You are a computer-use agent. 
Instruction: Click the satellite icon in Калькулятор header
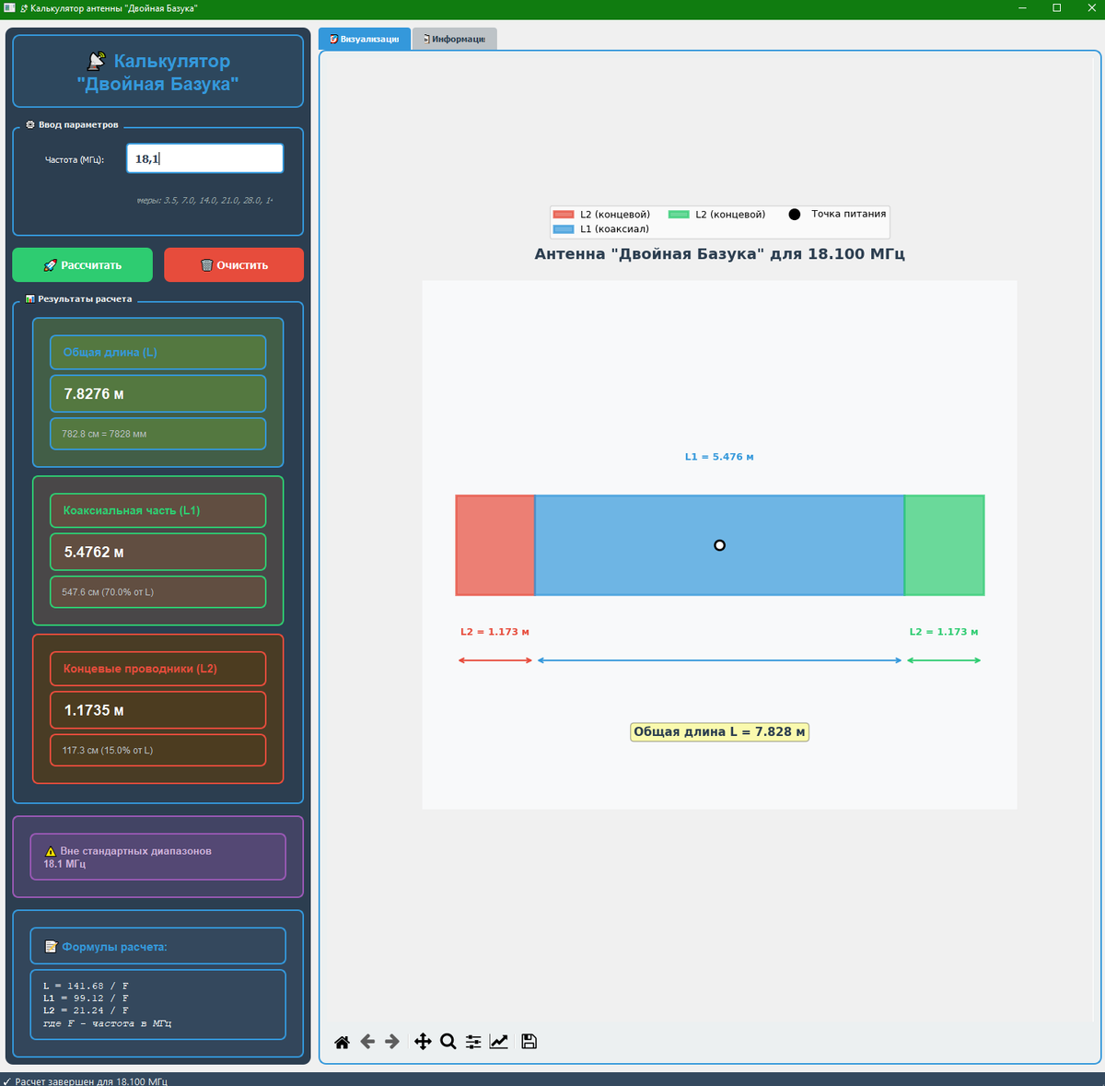coord(97,62)
